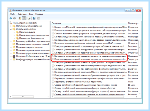The image size is (150, 111).
Task: Expand Политики учетных записей tree node
Action: tap(11, 26)
